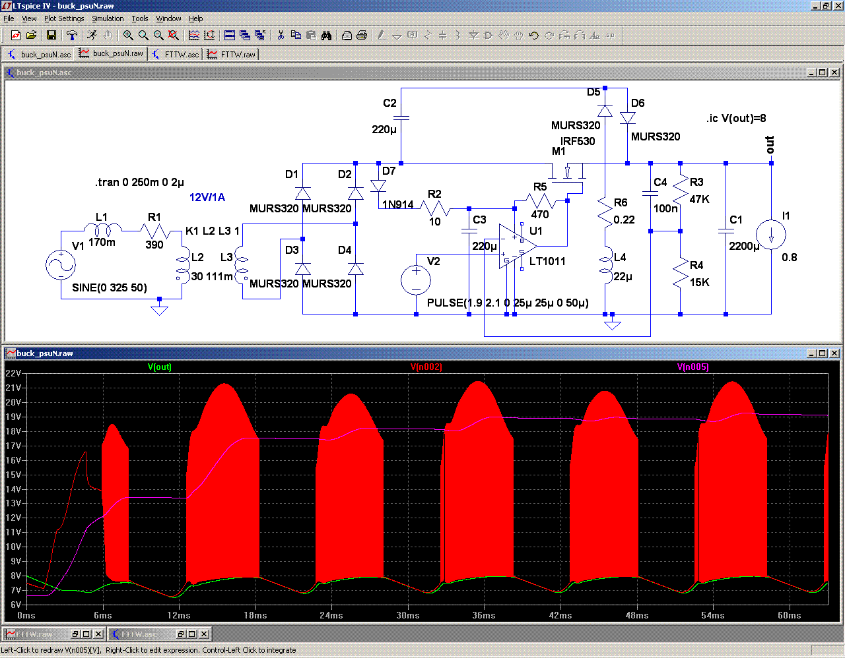845x658 pixels.
Task: Click the Pick Visible Traces icon
Action: tap(194, 36)
